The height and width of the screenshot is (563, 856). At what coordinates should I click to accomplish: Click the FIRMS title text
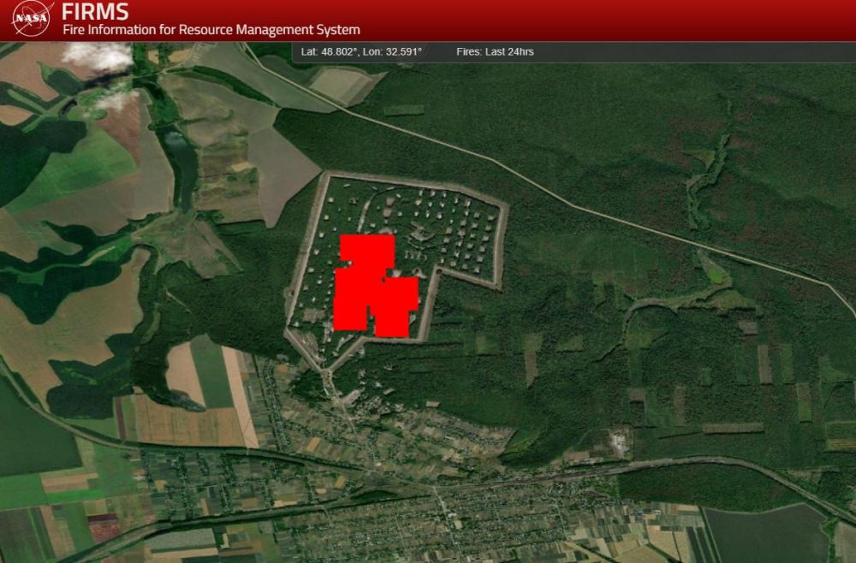(95, 12)
